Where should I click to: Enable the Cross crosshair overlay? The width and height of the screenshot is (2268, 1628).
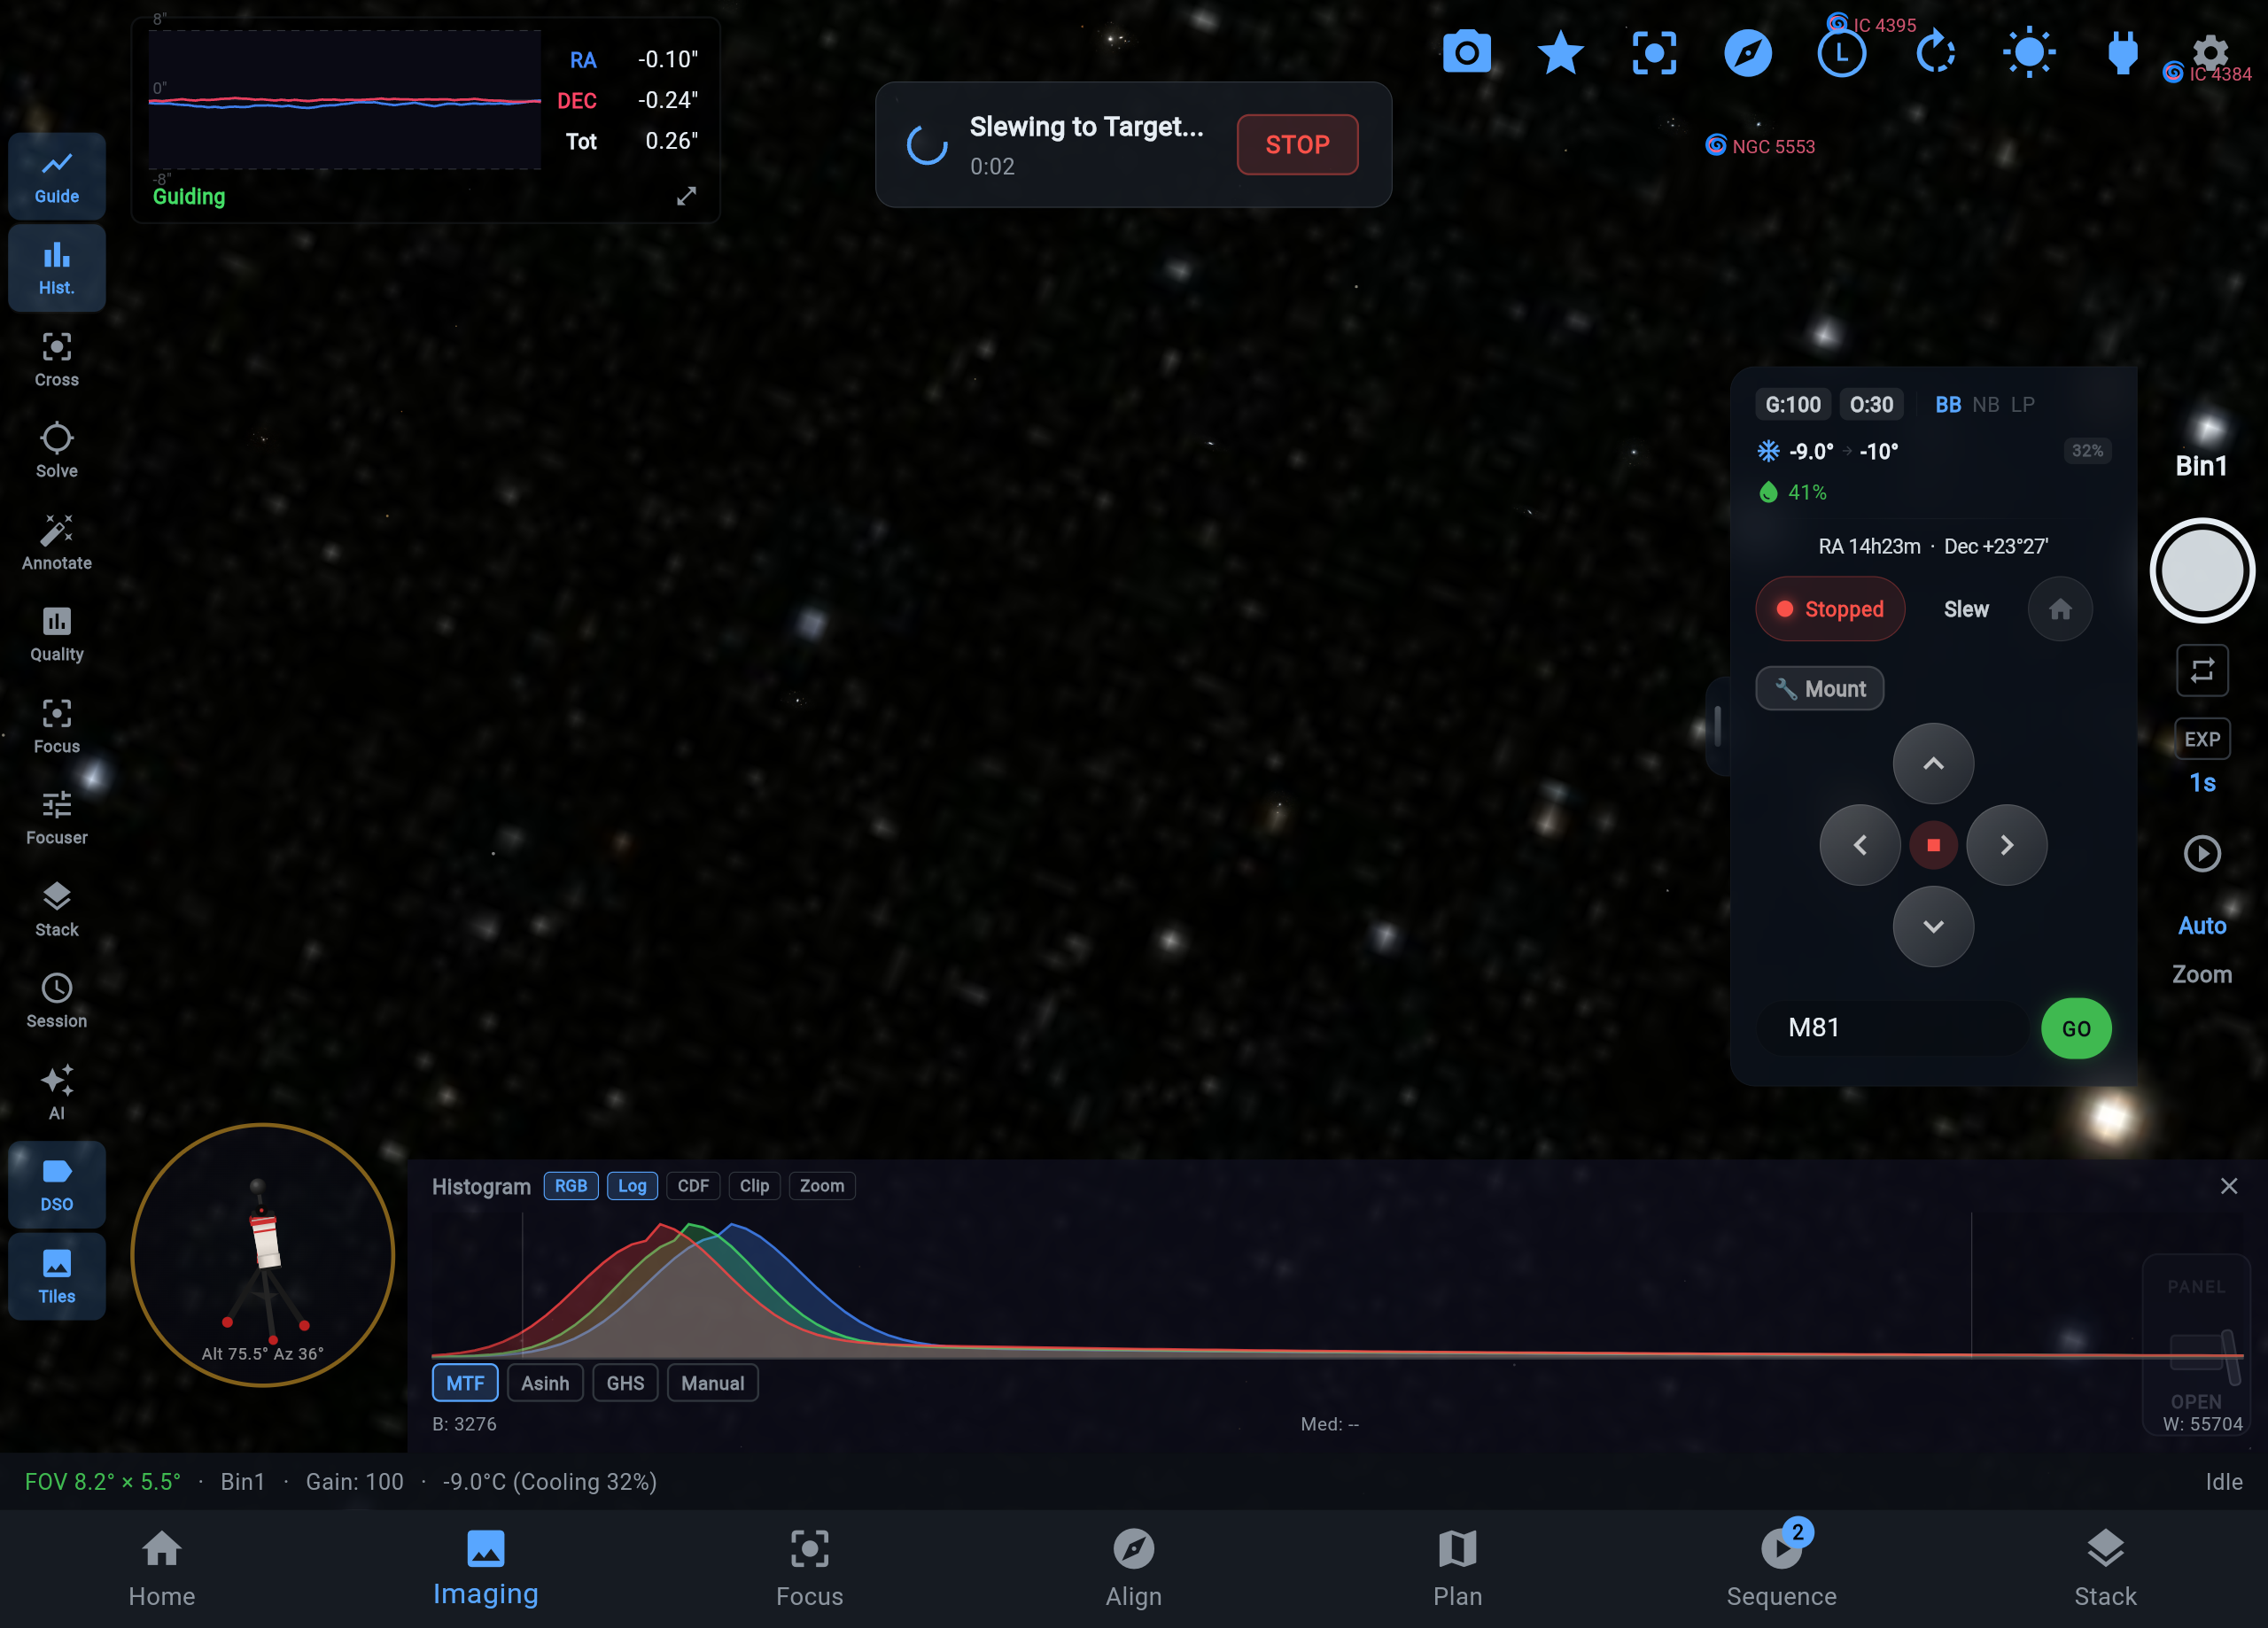click(x=57, y=360)
